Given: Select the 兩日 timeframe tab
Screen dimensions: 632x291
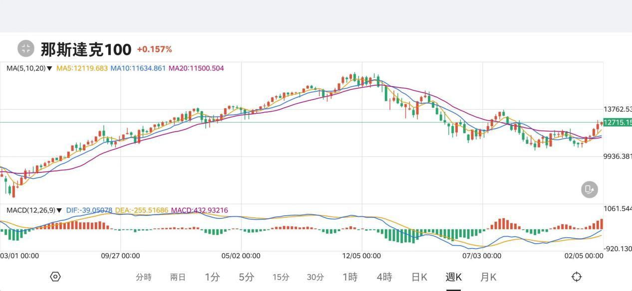Looking at the screenshot, I should pos(178,277).
